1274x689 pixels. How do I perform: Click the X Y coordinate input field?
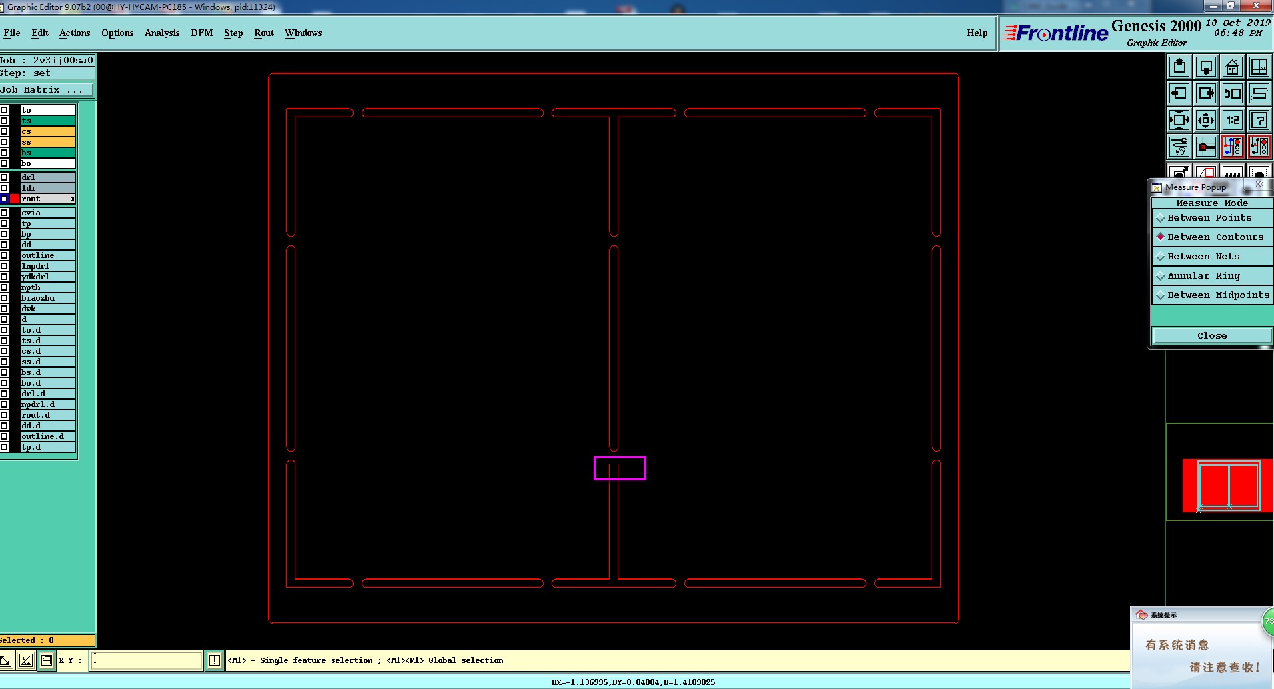tap(147, 660)
